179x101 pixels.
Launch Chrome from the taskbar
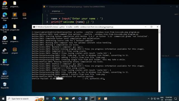[60, 98]
